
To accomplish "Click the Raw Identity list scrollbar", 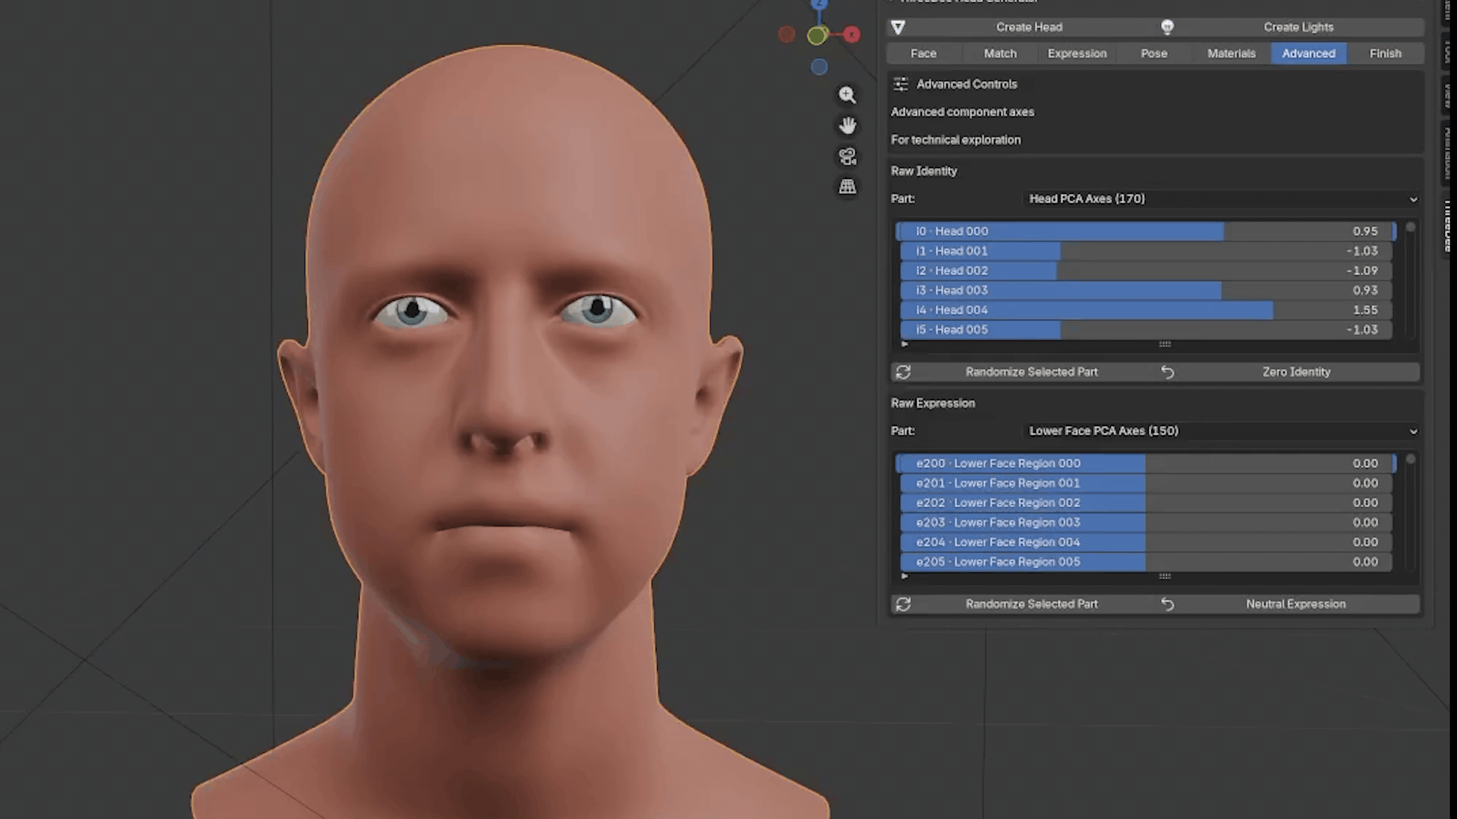I will click(1410, 281).
